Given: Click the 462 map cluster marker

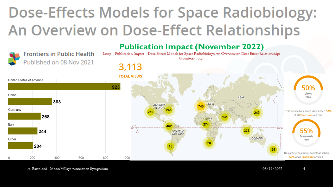Looking at the screenshot, I should 169,126.
